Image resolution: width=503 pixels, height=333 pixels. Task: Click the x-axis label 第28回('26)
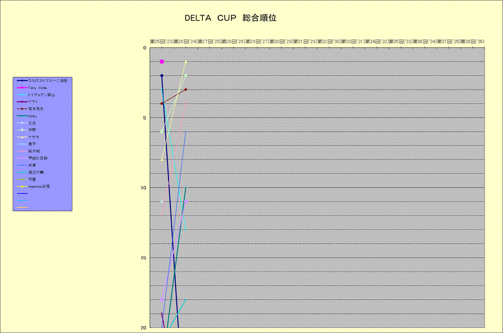click(234, 41)
